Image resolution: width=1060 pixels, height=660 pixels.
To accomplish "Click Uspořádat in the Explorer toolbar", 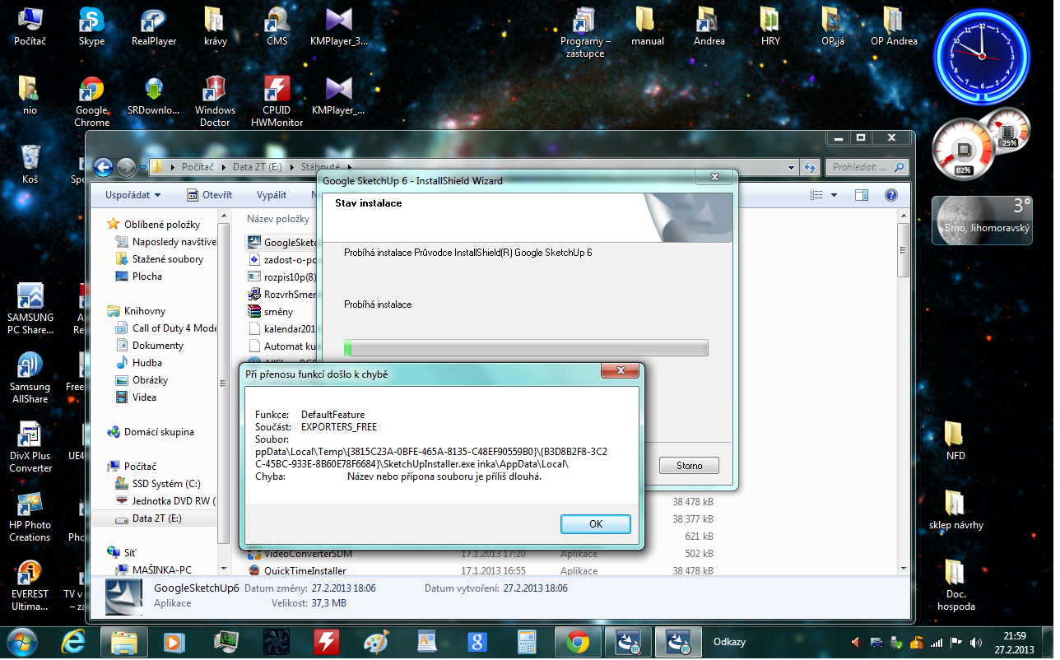I will (x=132, y=195).
